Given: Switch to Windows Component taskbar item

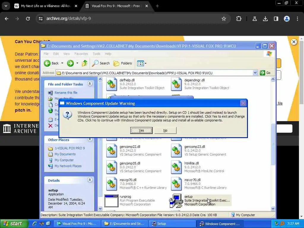Looking at the screenshot, I should point(220,224).
